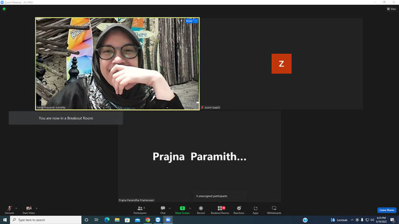Show hidden system tray icons
399x224 pixels.
tap(352, 220)
